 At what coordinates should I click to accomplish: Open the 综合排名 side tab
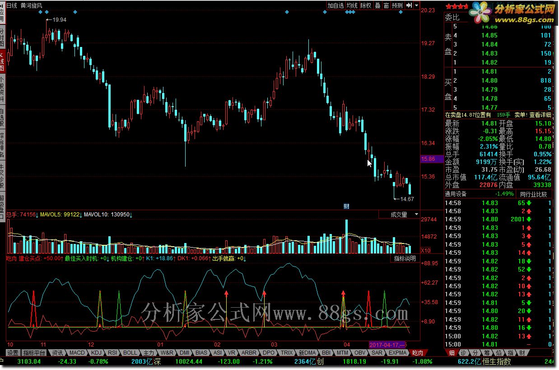[2, 145]
